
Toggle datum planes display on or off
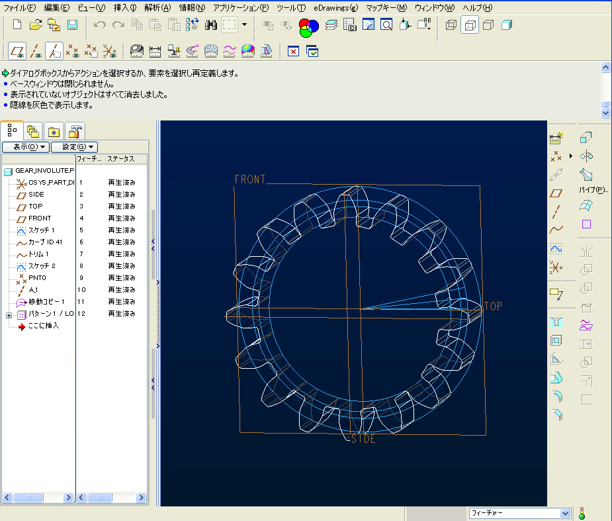click(17, 50)
